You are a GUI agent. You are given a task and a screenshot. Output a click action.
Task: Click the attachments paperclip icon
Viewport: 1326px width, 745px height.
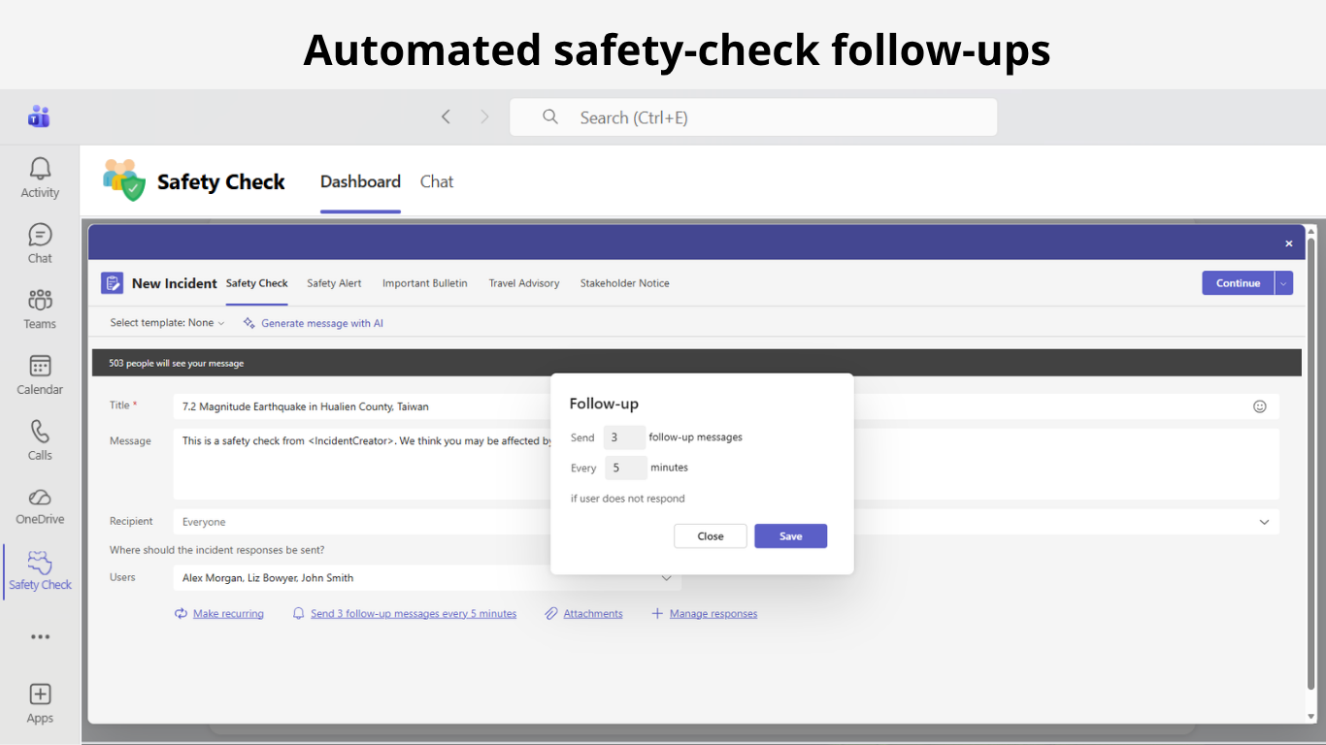[x=551, y=613]
